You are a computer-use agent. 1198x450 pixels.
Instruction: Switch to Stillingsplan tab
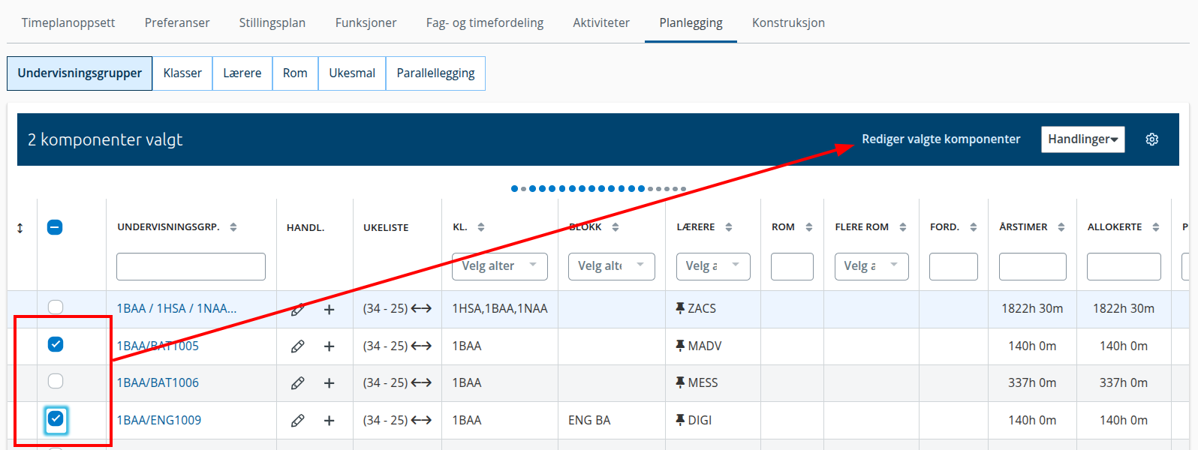point(272,22)
